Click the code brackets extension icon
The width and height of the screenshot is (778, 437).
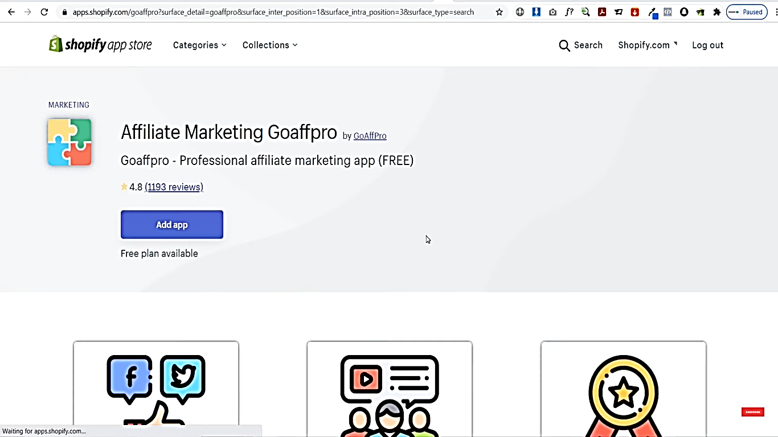pos(668,12)
